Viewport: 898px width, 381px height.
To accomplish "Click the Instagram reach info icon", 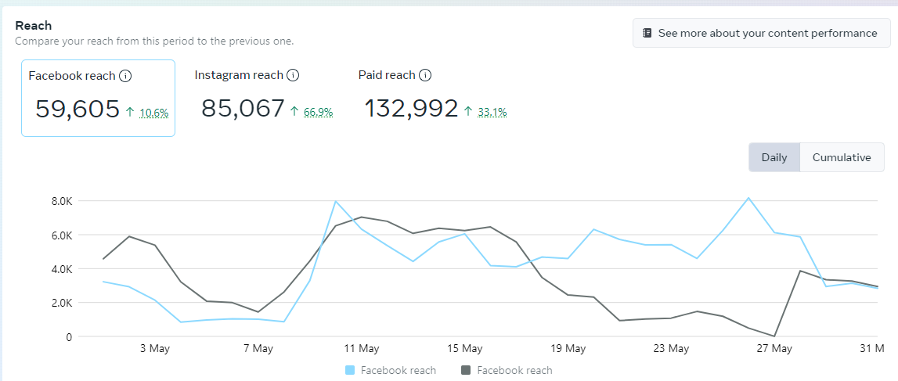I will (x=293, y=75).
